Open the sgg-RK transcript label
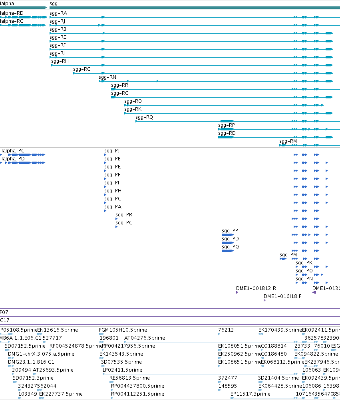 point(133,109)
